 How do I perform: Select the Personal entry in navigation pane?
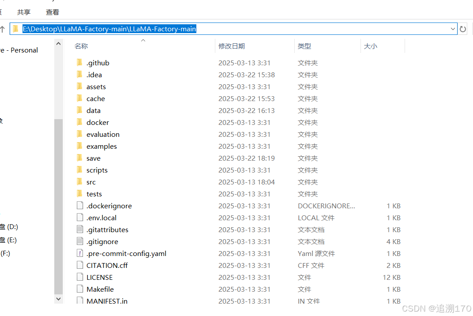(19, 50)
